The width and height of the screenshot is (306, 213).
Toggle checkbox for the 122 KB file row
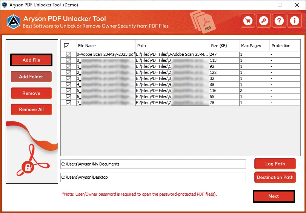(x=69, y=72)
